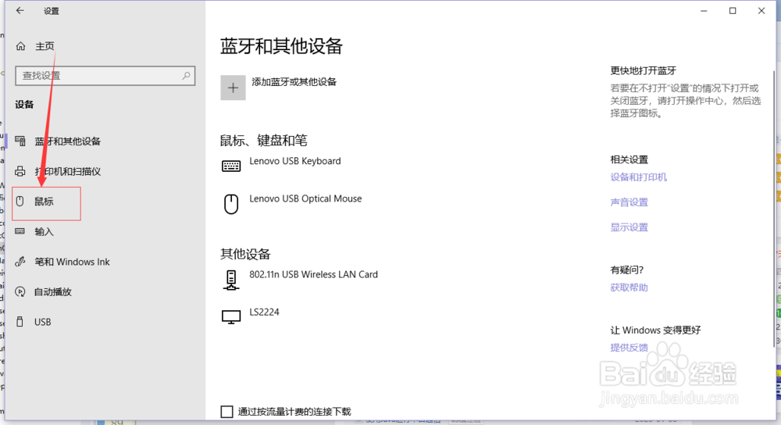The image size is (781, 425).
Task: Select Lenovo USB Keyboard device name
Action: [295, 161]
